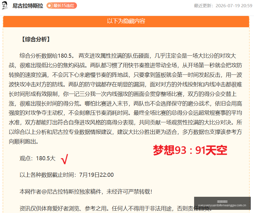Click the closing words 向顺利跑出。

click(24, 141)
